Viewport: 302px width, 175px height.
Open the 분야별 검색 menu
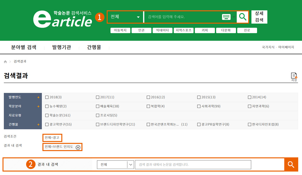24,47
